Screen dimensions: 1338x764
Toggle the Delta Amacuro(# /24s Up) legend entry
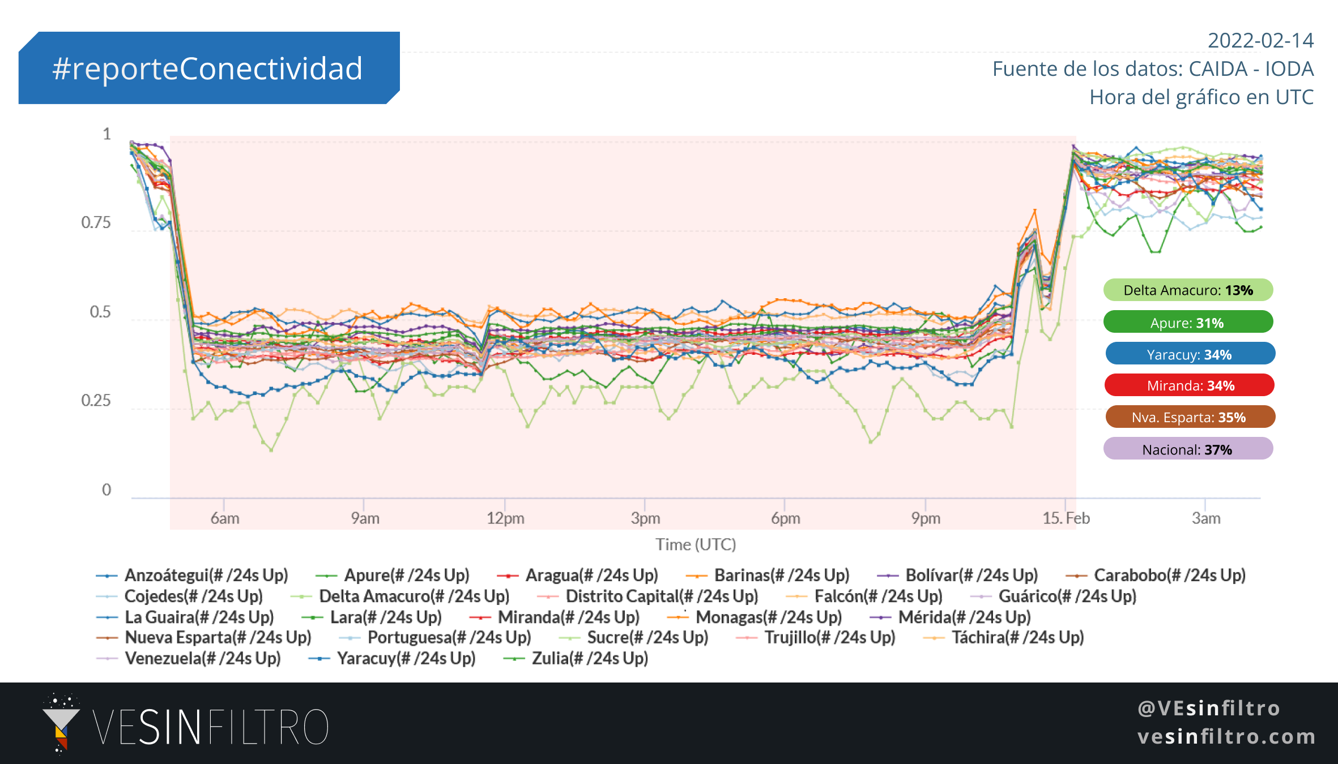point(400,596)
